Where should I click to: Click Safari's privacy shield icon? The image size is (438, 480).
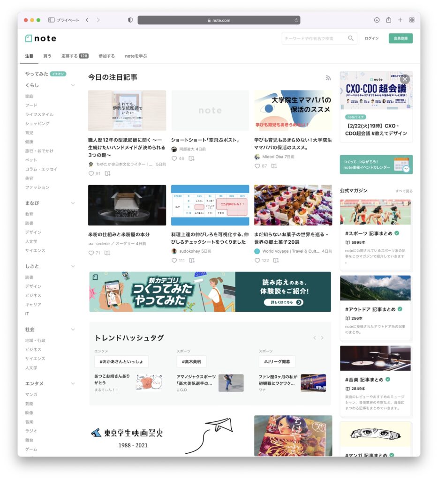[130, 20]
